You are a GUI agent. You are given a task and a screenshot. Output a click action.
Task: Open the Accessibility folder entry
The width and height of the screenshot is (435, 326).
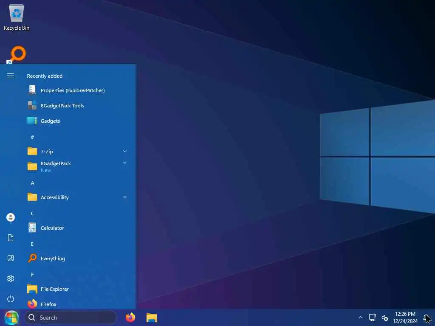(77, 197)
